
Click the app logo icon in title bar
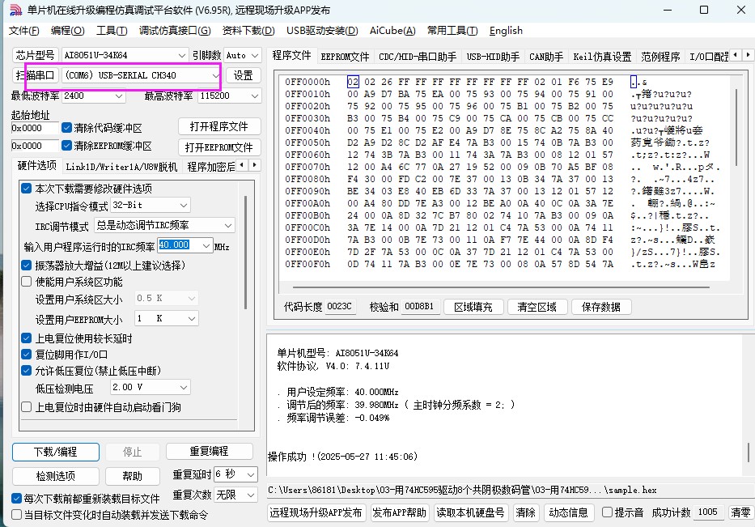click(x=16, y=10)
